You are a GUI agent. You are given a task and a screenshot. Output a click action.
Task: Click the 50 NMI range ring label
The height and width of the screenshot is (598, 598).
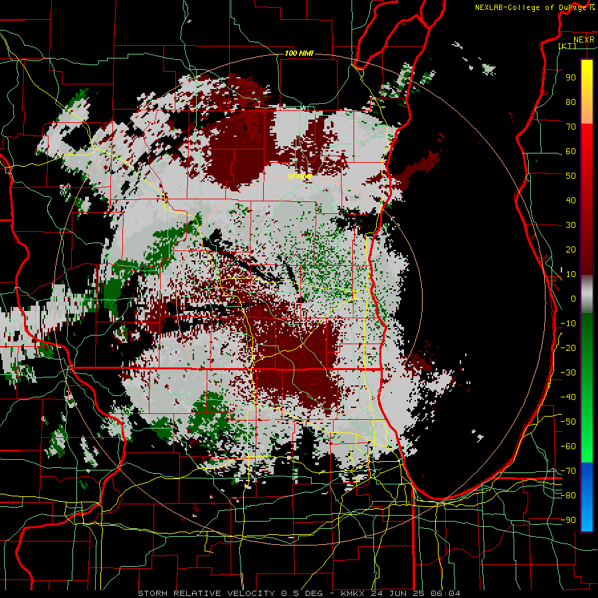coord(299,176)
